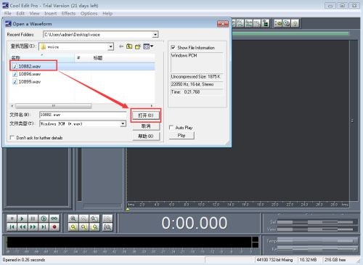This screenshot has height=265, width=363.
Task: Toggle the Loop play infinity button
Action: [54, 219]
